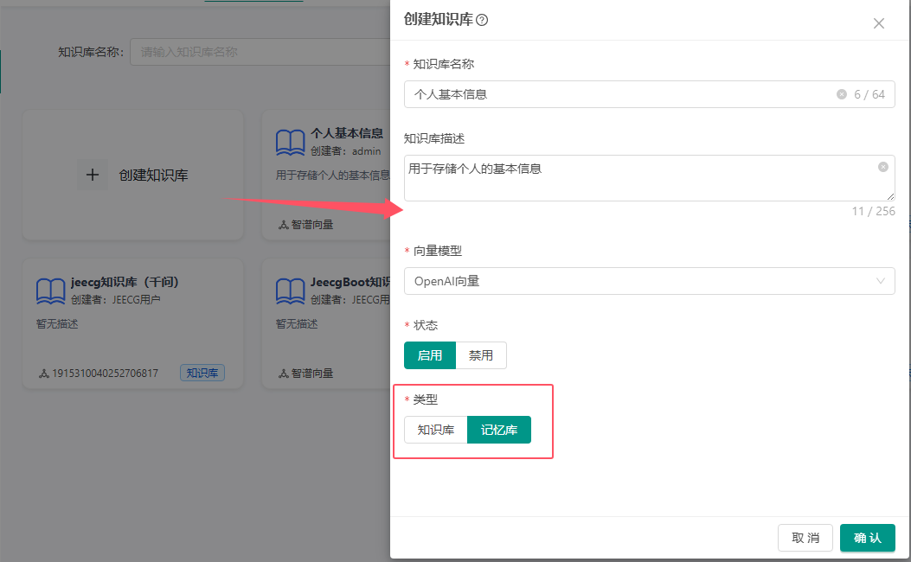911x562 pixels.
Task: Select 知识库 as the type
Action: pos(436,430)
